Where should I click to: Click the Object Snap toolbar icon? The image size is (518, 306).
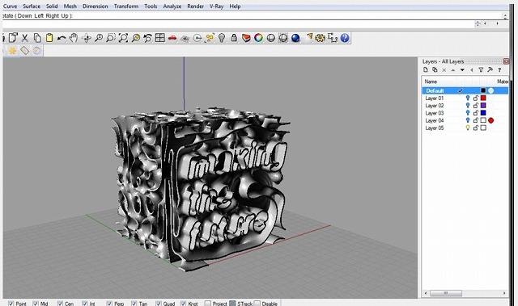[197, 38]
